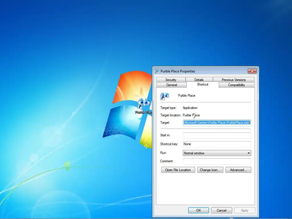Viewport: 292px width, 219px height.
Task: Click in the Shortcut key field
Action: tap(217, 144)
